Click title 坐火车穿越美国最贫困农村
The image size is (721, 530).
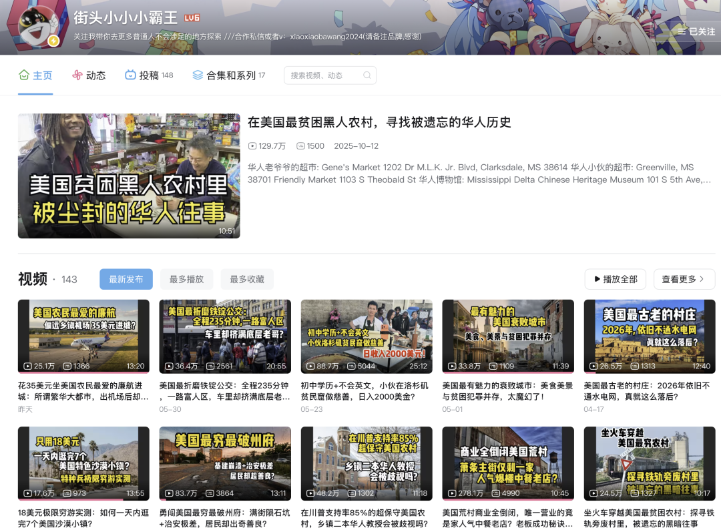pyautogui.click(x=649, y=518)
